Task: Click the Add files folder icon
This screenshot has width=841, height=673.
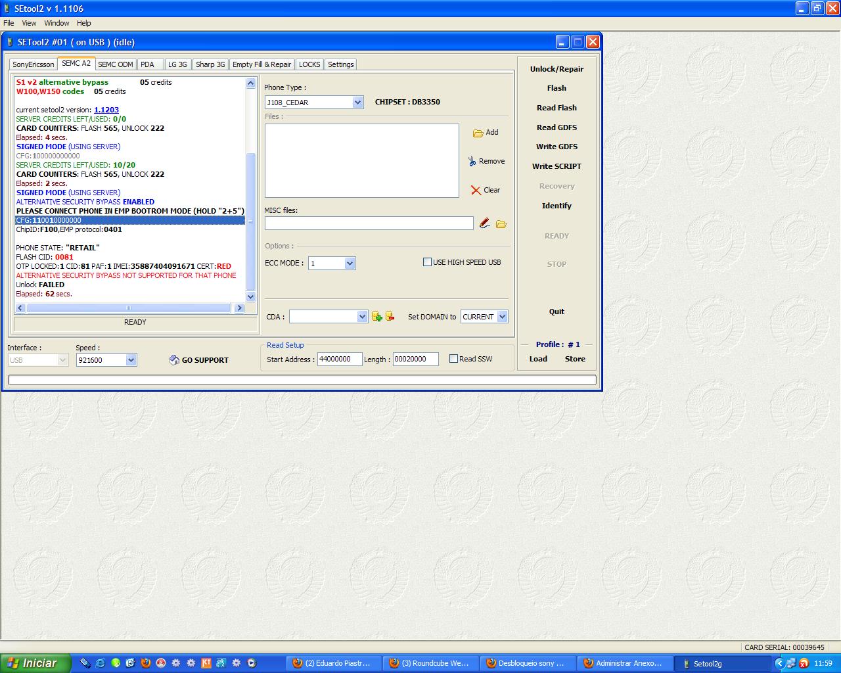Action: (x=478, y=133)
